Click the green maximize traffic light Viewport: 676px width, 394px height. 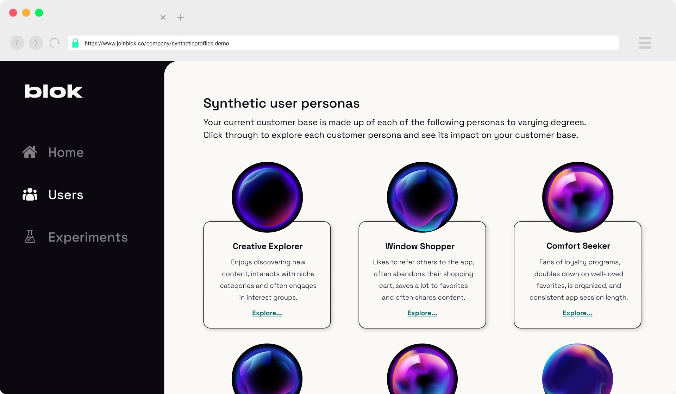(39, 13)
